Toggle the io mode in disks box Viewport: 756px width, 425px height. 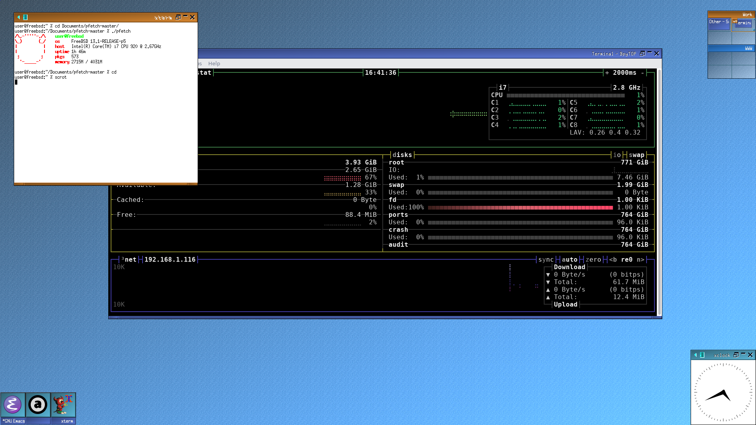pos(617,155)
